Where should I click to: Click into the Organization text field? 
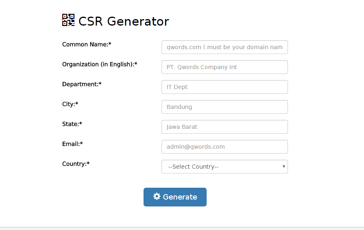(x=225, y=67)
